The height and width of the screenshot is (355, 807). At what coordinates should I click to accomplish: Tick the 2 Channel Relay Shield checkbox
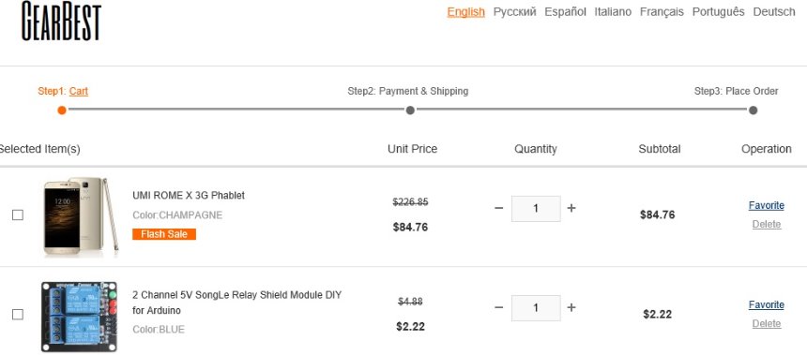click(18, 314)
